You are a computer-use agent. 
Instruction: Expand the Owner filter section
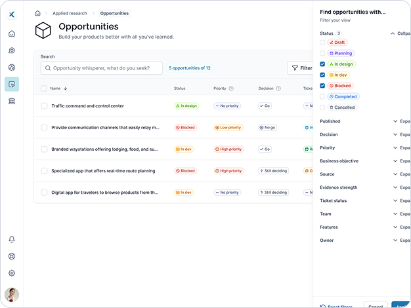402,241
